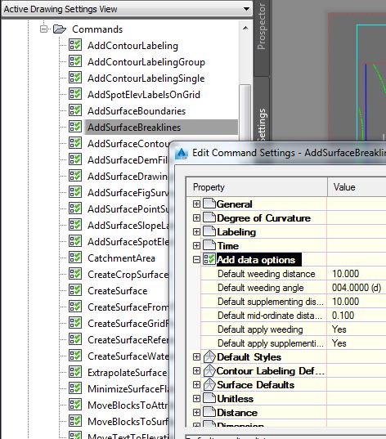Click the settings tree scroll-up arrow
Viewport: 386px width, 439px height.
(245, 28)
